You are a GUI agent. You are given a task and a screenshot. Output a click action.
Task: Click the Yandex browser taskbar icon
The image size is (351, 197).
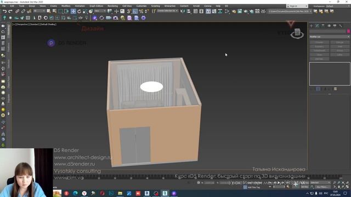click(84, 193)
